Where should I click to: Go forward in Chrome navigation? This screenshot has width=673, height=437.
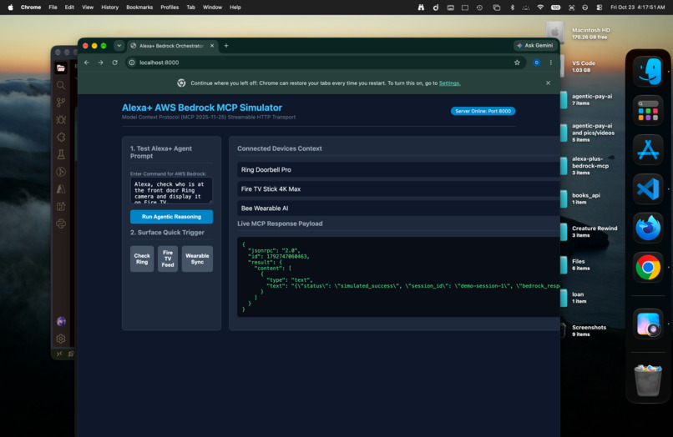(x=101, y=63)
